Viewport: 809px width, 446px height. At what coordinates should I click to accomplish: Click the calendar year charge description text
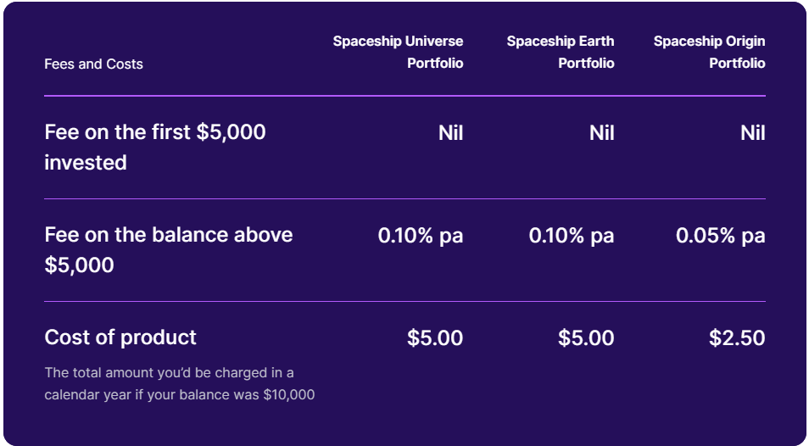(180, 384)
